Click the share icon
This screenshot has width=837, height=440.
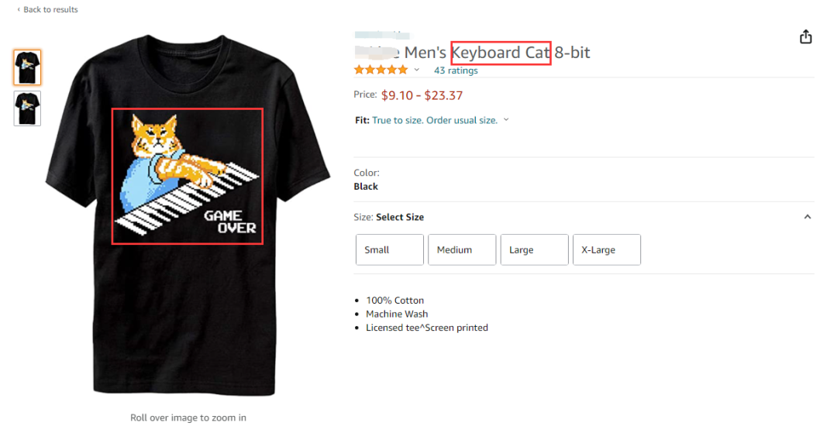(x=805, y=37)
